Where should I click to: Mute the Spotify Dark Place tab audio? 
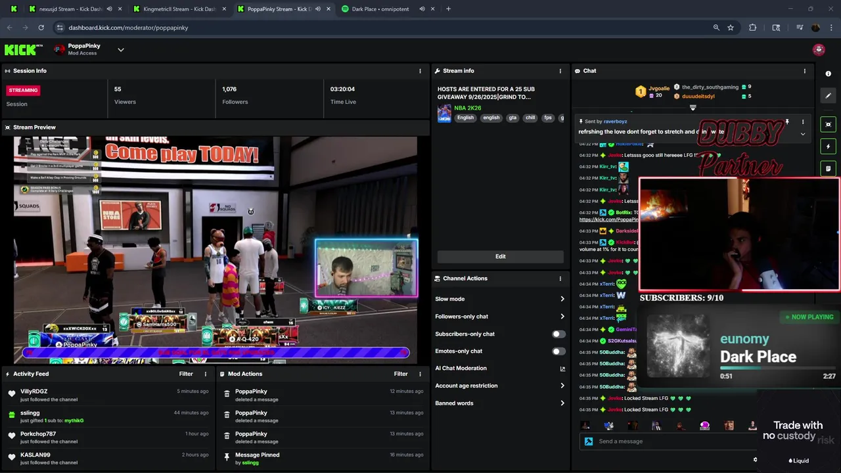point(422,9)
